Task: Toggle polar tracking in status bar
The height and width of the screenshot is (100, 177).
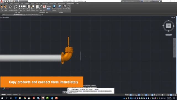Action: point(139,95)
